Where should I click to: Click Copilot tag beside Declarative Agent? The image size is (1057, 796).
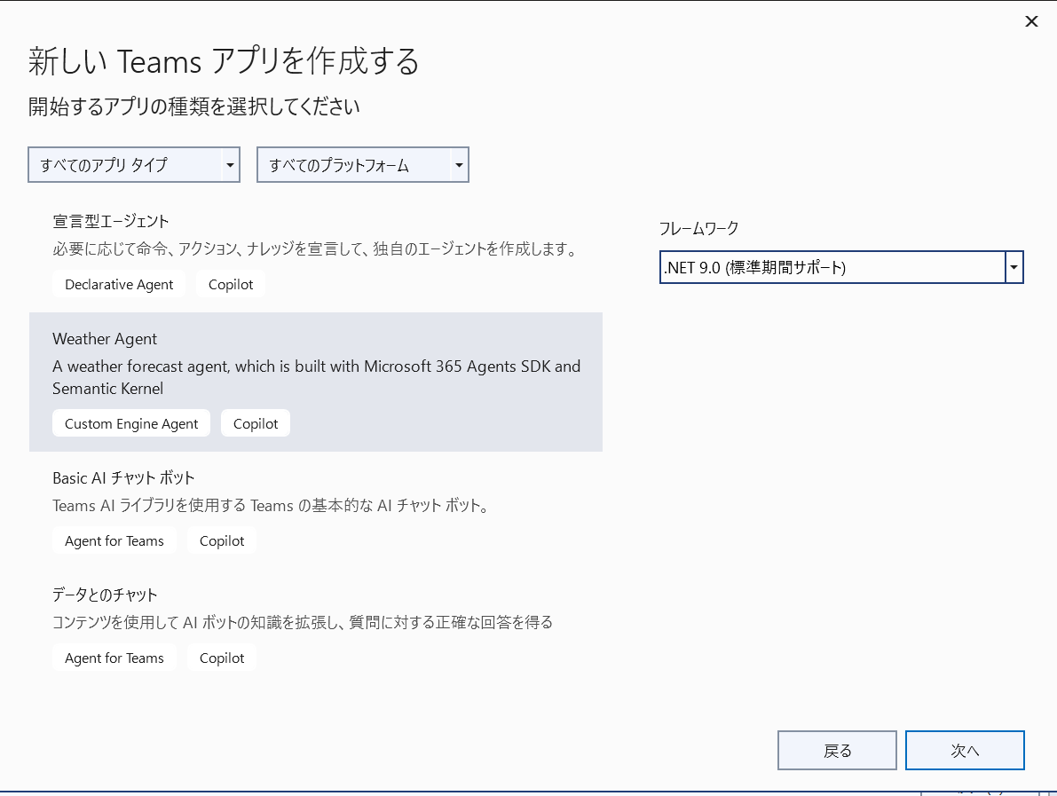tap(231, 285)
